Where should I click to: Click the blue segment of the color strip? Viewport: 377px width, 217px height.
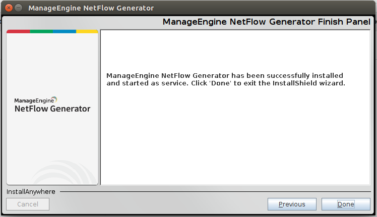click(65, 31)
